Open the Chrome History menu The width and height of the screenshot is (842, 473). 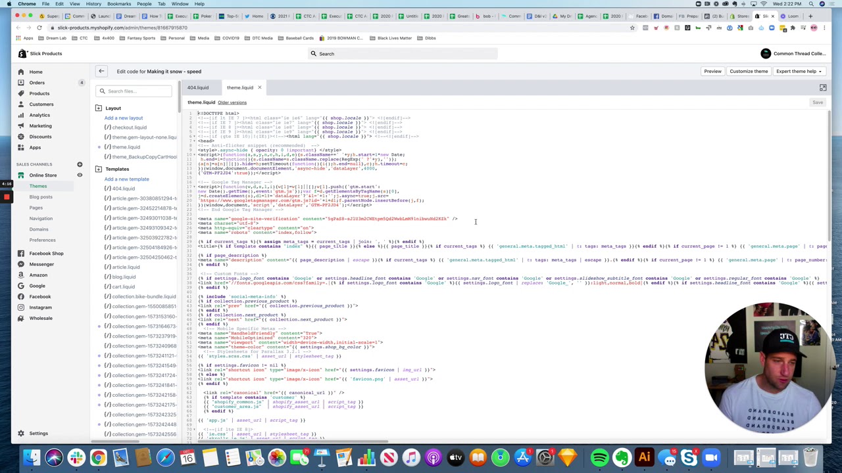click(93, 4)
